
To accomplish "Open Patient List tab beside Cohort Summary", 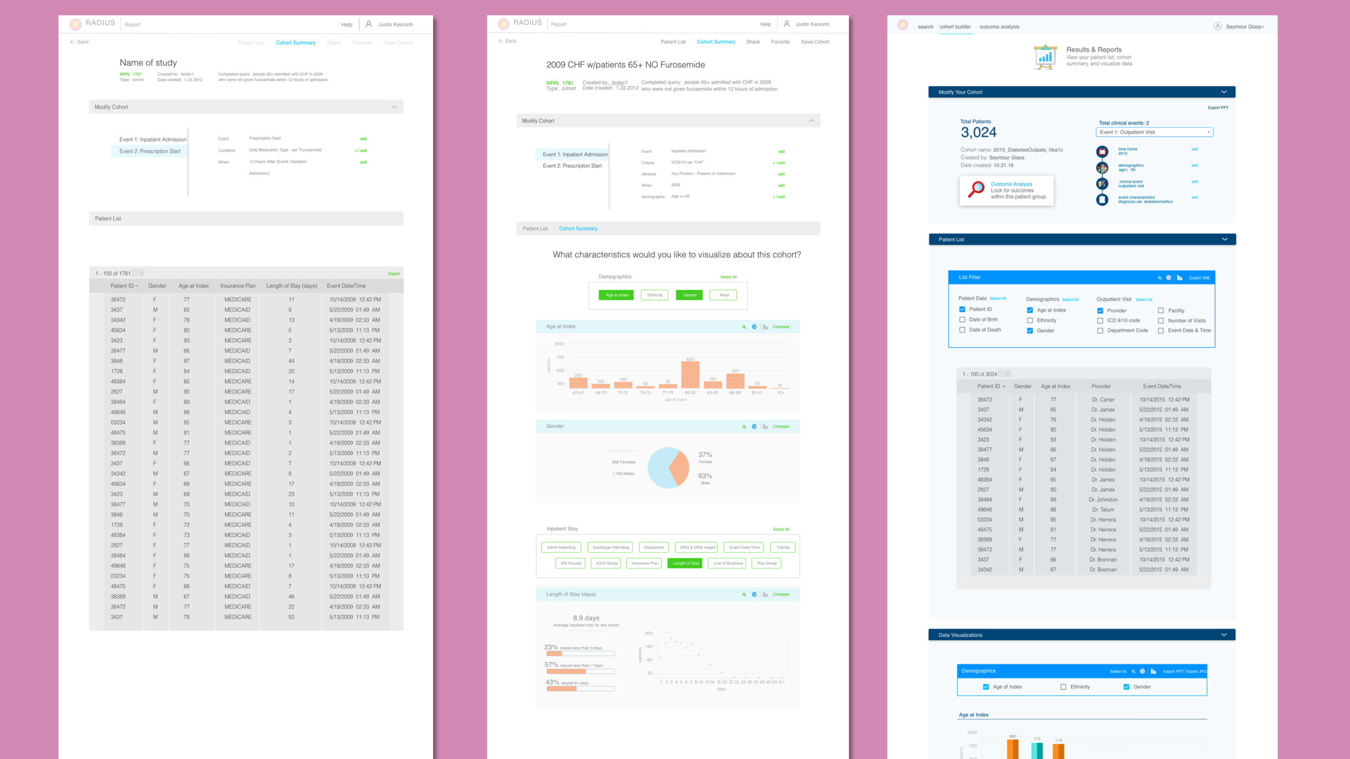I will point(535,229).
